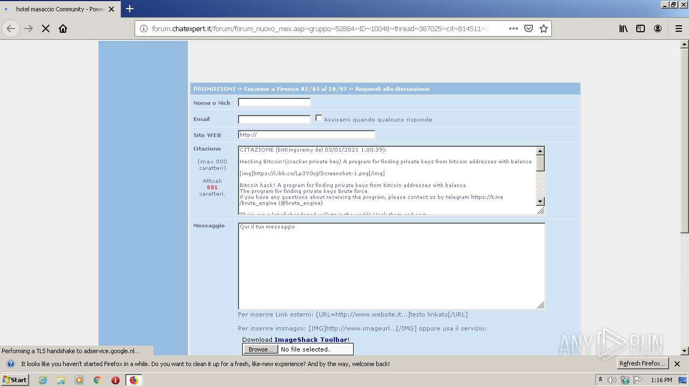This screenshot has height=387, width=689.
Task: Click the page vertical scrollbar thumb
Action: click(685, 141)
